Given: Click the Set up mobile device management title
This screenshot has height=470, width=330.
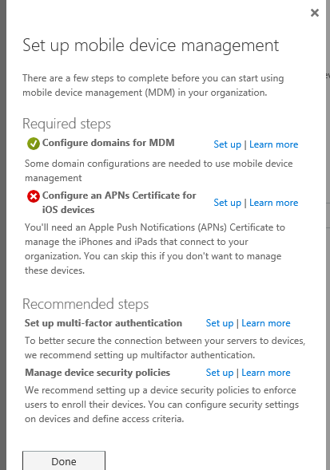Looking at the screenshot, I should pyautogui.click(x=151, y=45).
